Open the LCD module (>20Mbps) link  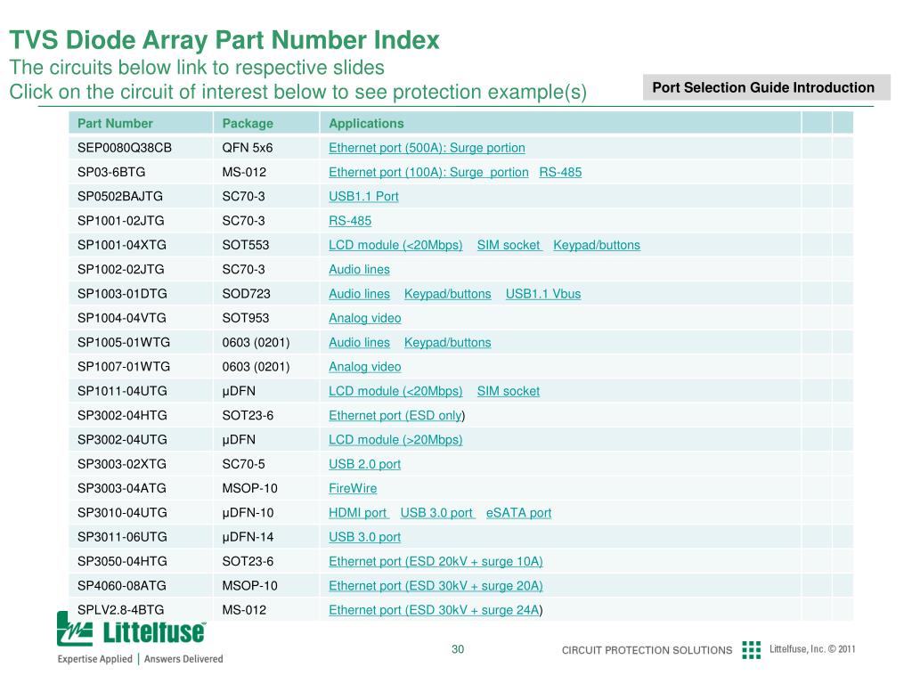[395, 440]
